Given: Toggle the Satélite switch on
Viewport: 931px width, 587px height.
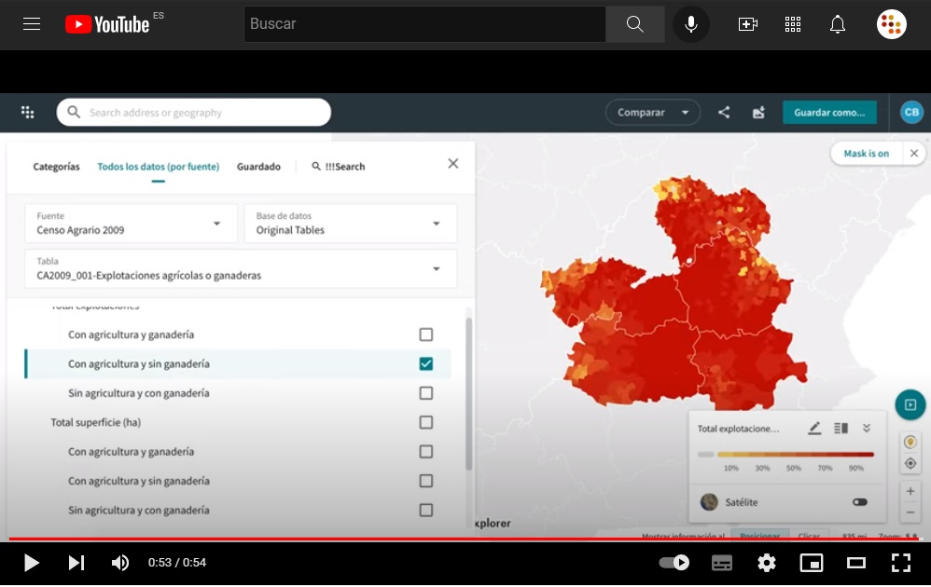Looking at the screenshot, I should click(859, 502).
